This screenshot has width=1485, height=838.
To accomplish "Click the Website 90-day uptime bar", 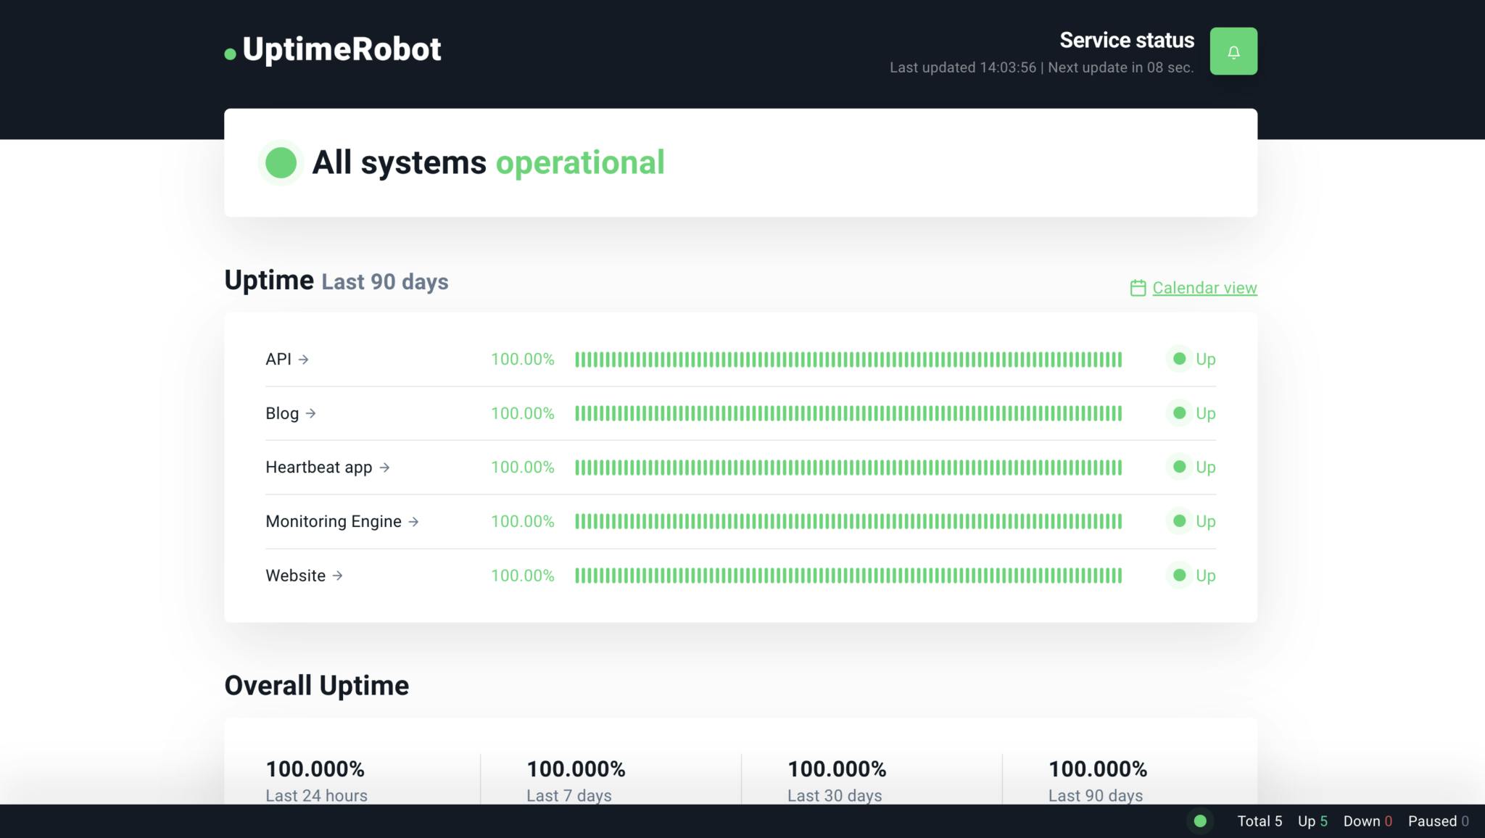I will tap(848, 576).
